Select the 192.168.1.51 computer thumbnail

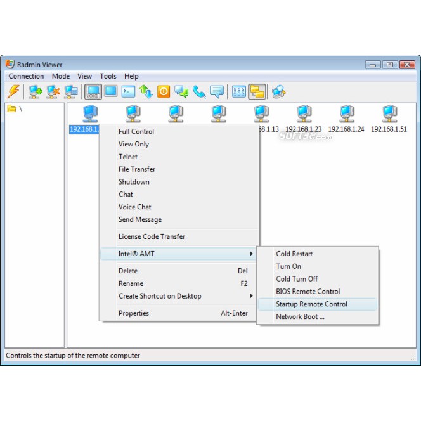[389, 119]
